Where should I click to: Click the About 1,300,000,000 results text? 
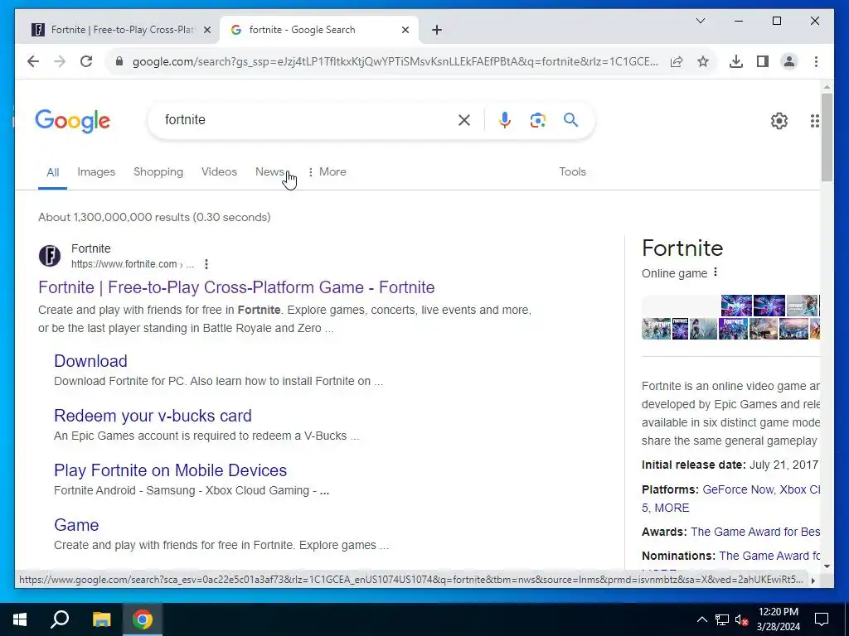point(154,218)
